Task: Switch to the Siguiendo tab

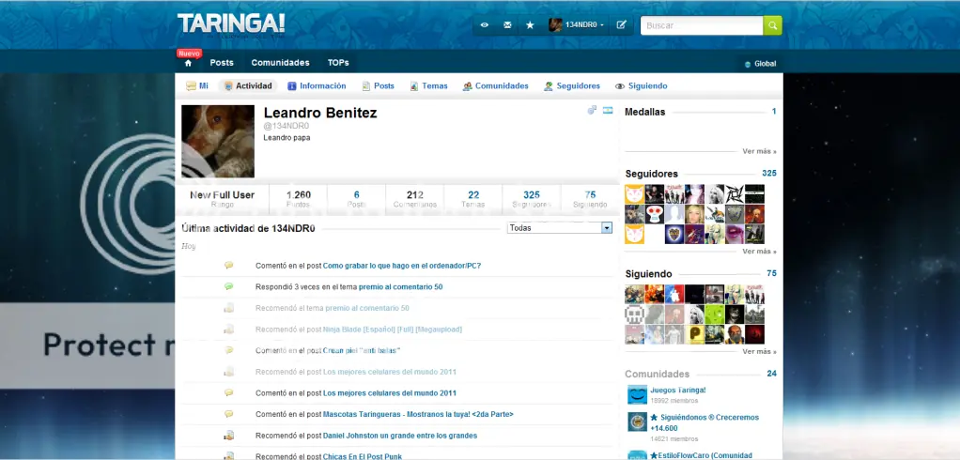Action: click(641, 86)
